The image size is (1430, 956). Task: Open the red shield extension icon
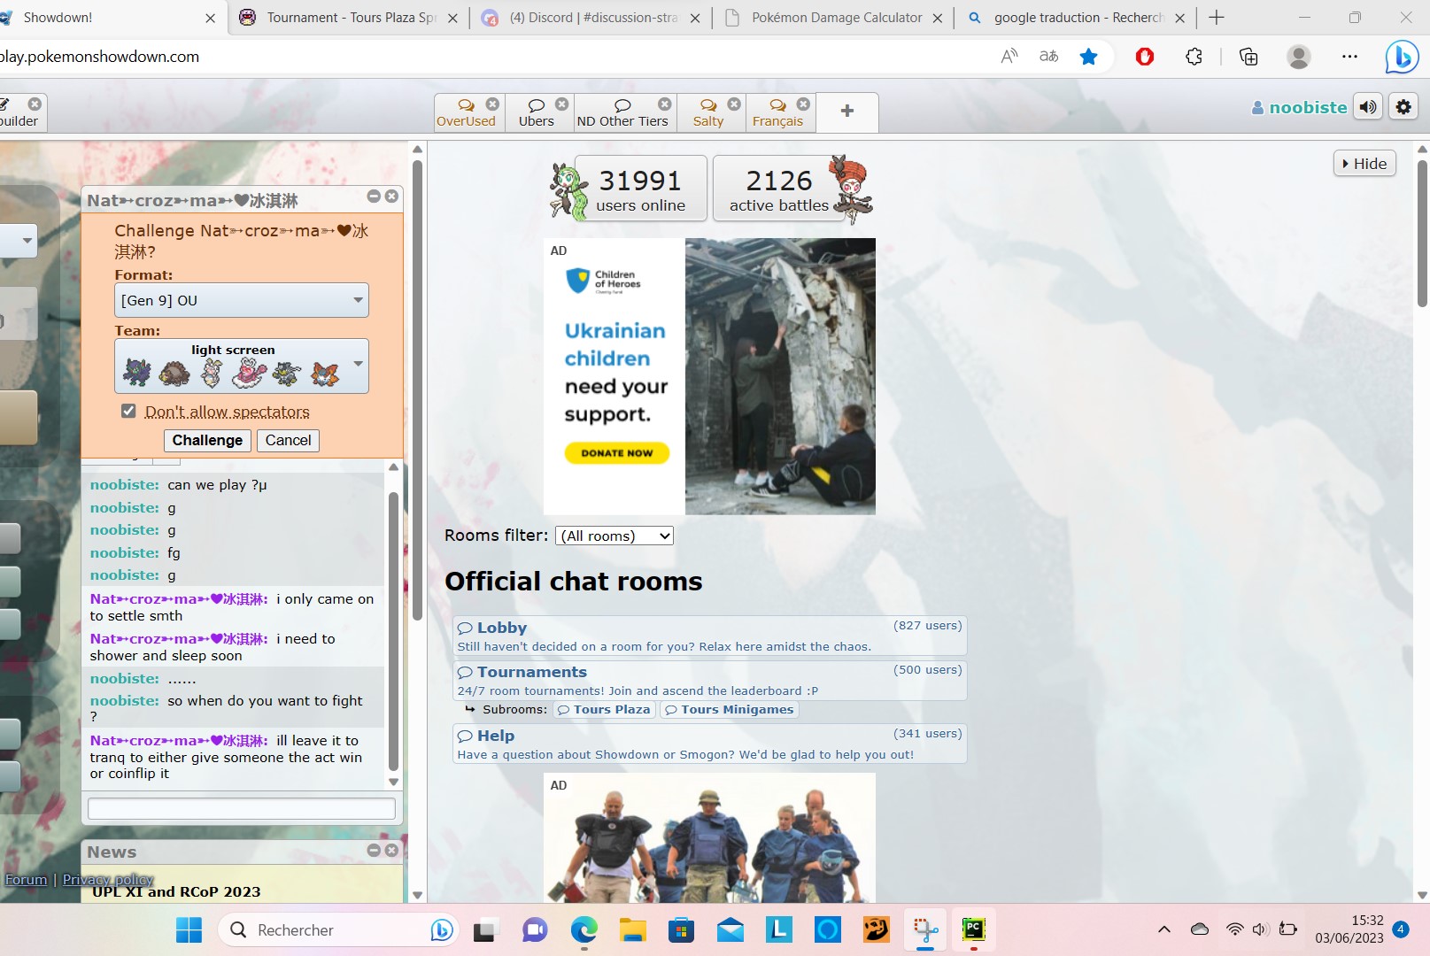pyautogui.click(x=1145, y=57)
